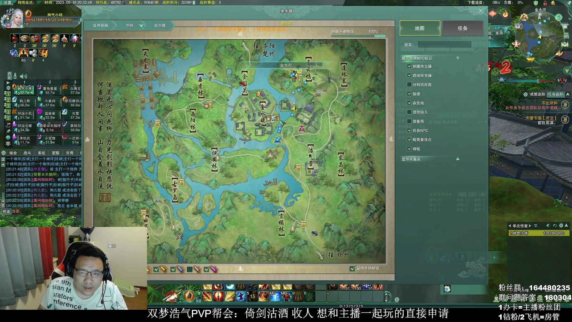Click the 自由 voice mode button
The image size is (572, 322).
(10, 75)
